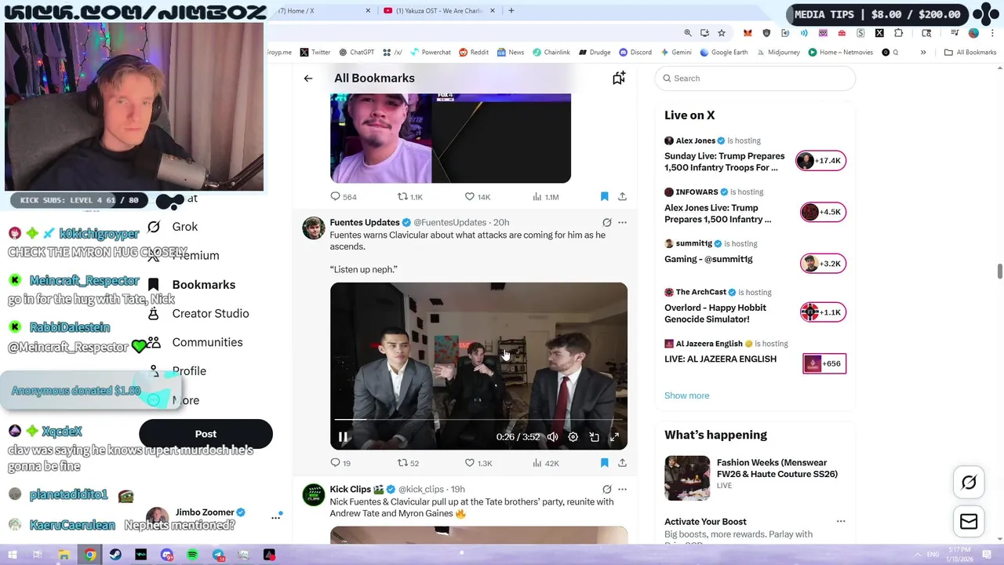Toggle picture-in-picture on the video
This screenshot has height=565, width=1004.
pos(594,437)
